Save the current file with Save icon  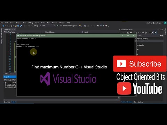[x=18, y=26]
